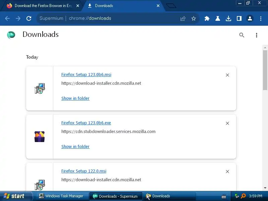Click the Downloads - Supermium taskbar button
Image resolution: width=268 pixels, height=201 pixels.
coord(116,196)
